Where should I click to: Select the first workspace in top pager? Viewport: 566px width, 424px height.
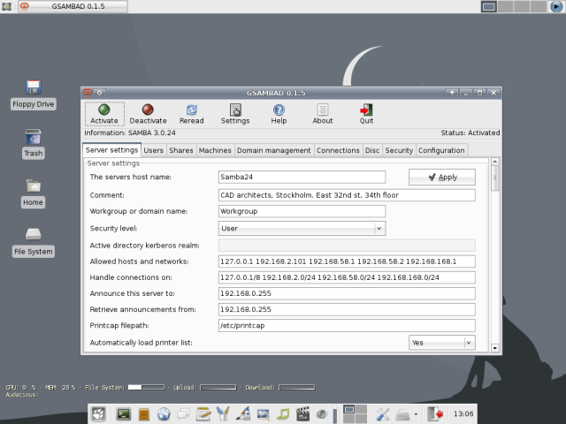[x=489, y=6]
